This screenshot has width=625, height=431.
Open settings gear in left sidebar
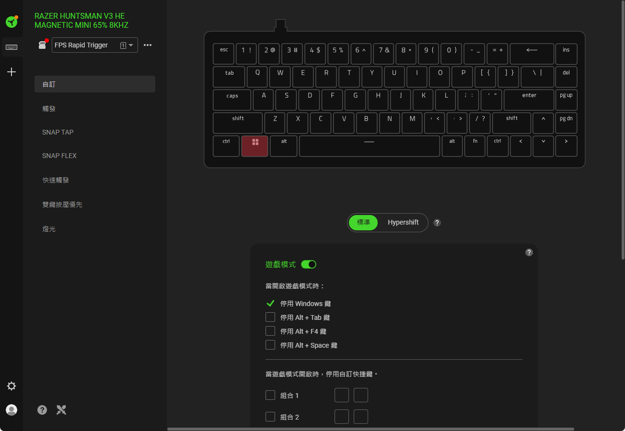pyautogui.click(x=12, y=386)
